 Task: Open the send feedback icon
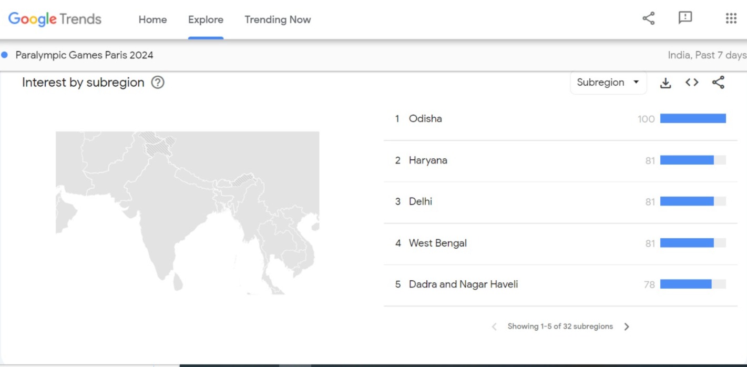[x=685, y=18]
